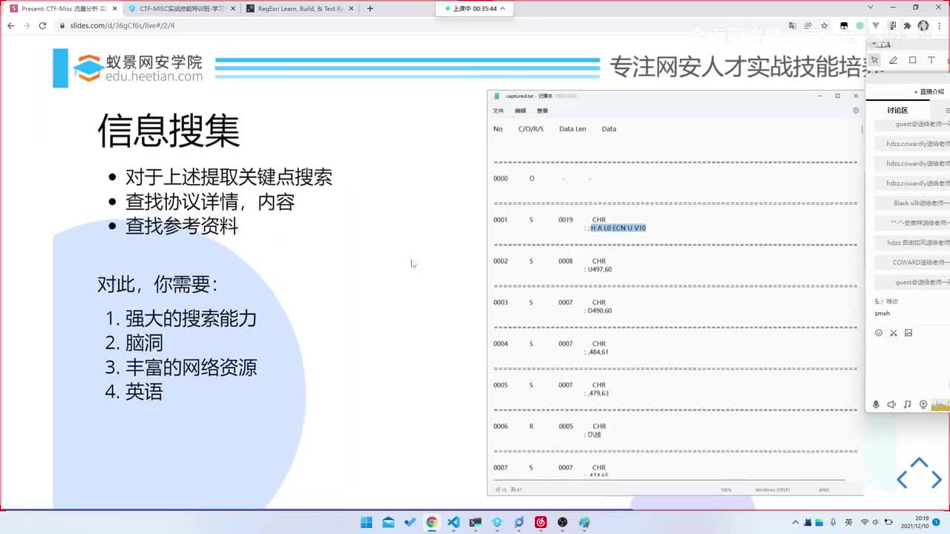The height and width of the screenshot is (534, 950).
Task: Open Notepad settings gear icon
Action: coord(856,111)
